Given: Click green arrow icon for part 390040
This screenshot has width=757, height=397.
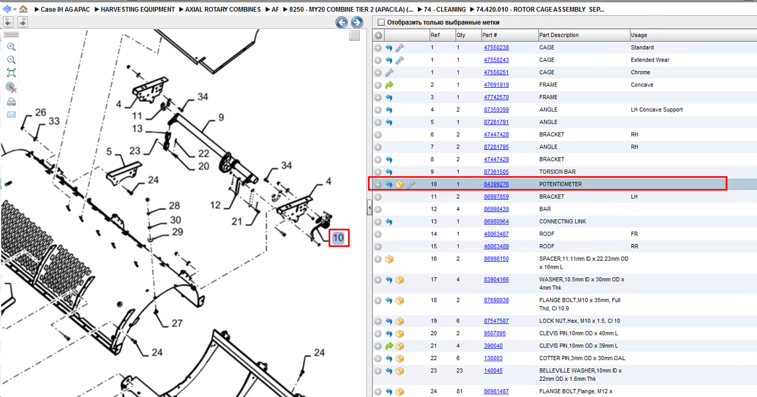Looking at the screenshot, I should tap(389, 346).
